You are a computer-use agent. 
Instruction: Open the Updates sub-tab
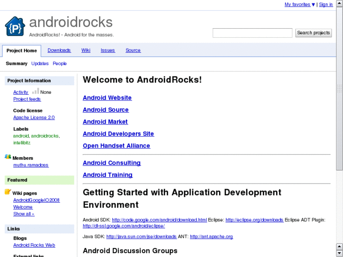coord(40,64)
